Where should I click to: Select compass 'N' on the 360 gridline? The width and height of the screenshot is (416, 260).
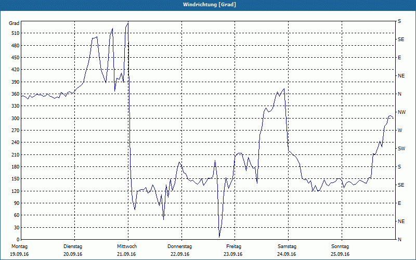[x=399, y=94]
